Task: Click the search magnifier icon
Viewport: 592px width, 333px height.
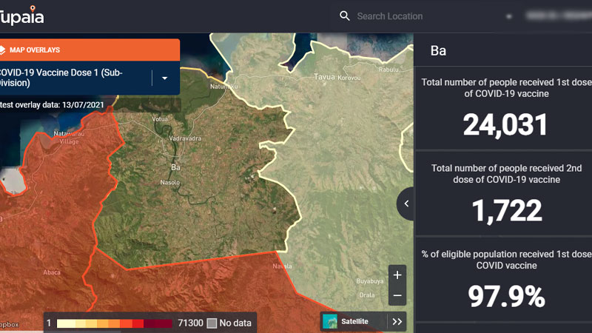Action: (344, 16)
